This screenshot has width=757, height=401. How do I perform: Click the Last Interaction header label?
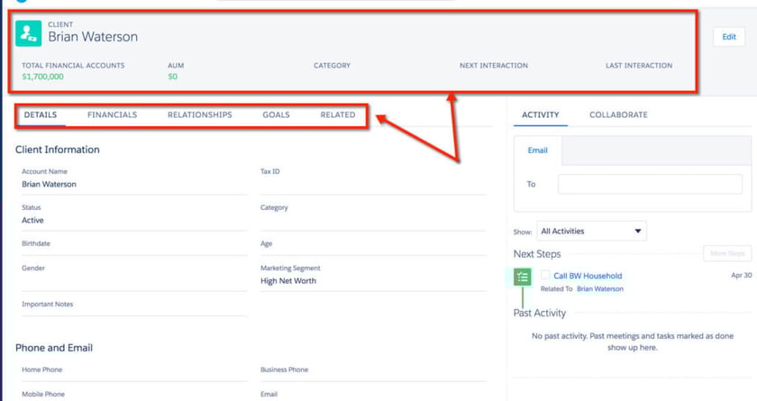point(639,65)
